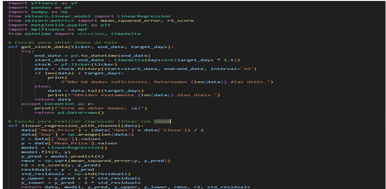Click the 'return pd.DataFrame()' line
Screen dimensions: 386x189
(69, 112)
